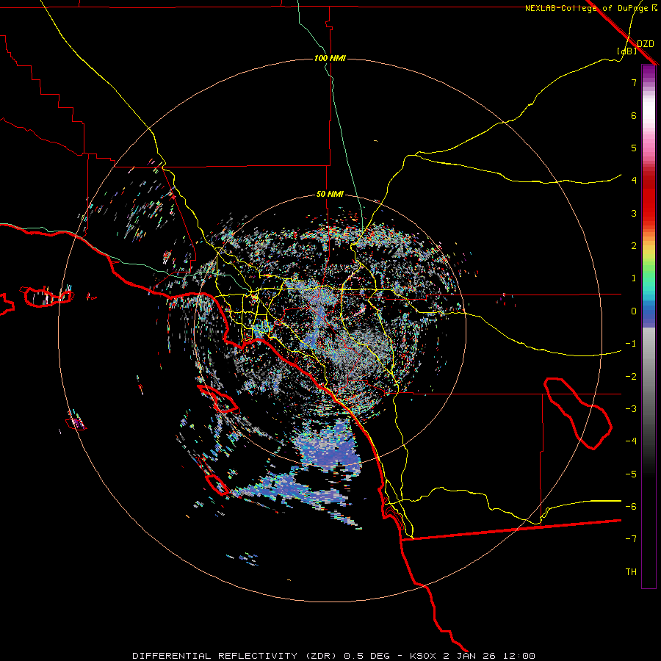
Task: Click the '-1' value on the color scale
Action: click(631, 344)
